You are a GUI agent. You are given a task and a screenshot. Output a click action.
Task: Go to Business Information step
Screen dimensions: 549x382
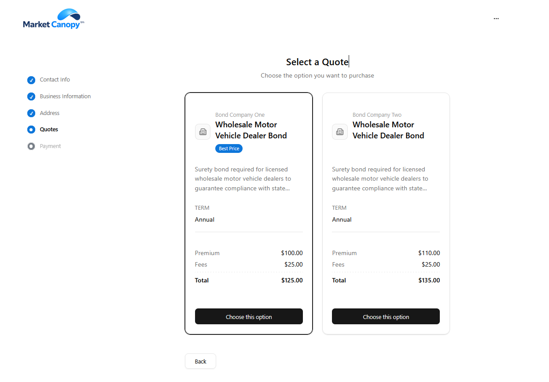(65, 96)
